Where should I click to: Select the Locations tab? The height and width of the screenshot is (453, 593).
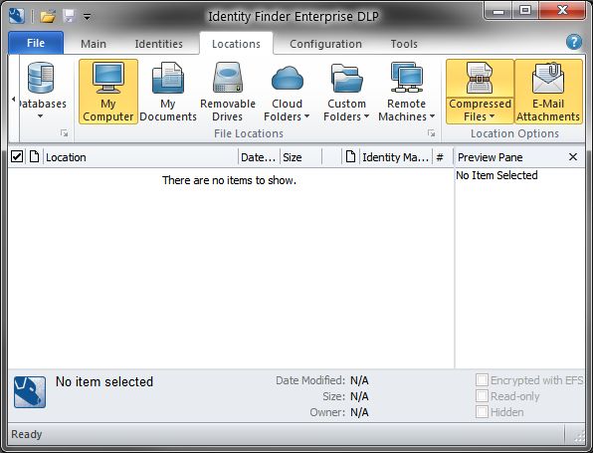[x=236, y=44]
